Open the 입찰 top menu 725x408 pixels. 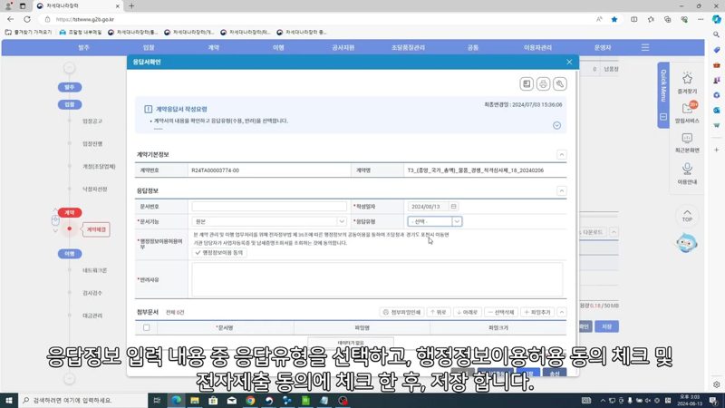pyautogui.click(x=149, y=48)
